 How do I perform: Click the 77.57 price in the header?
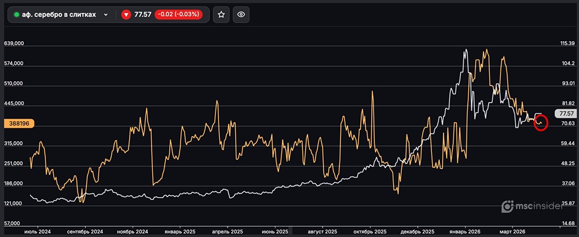click(142, 15)
